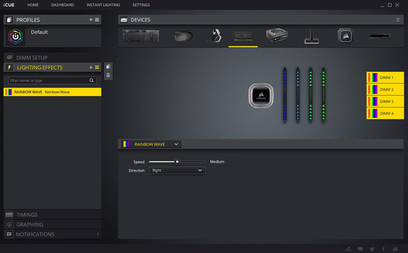Click the first blue RAM stick

point(285,95)
